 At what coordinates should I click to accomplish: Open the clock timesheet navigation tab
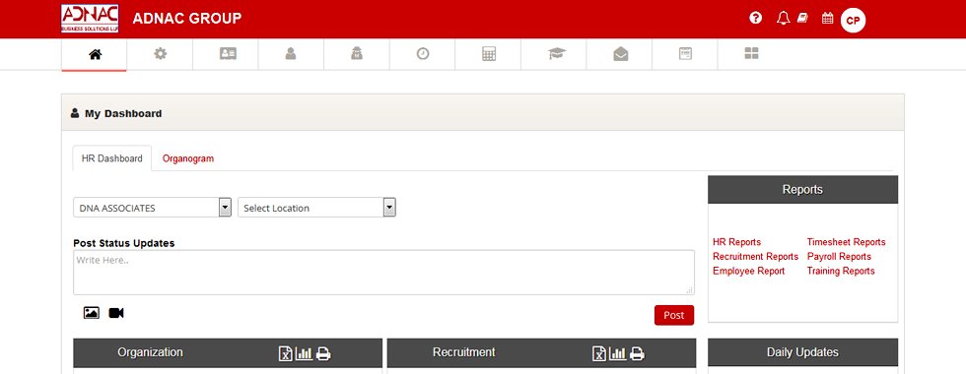point(423,54)
